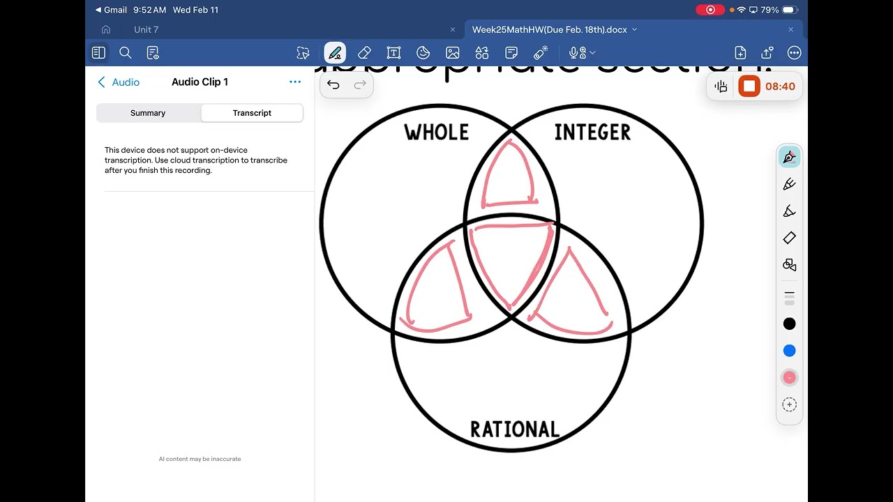Screen dimensions: 893x502
Task: Select the fountain pen in side toolbar
Action: pos(790,157)
